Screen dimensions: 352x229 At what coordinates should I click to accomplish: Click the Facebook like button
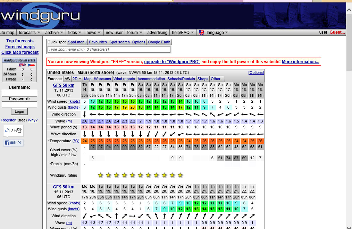tap(13, 143)
